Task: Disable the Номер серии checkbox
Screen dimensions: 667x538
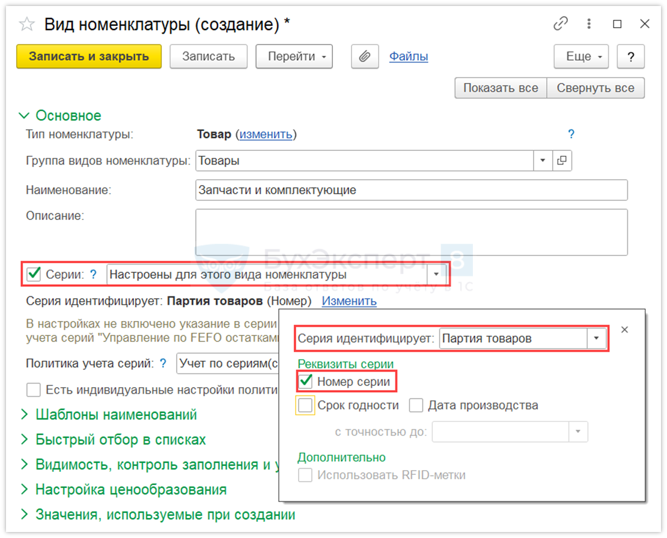Action: [x=306, y=381]
